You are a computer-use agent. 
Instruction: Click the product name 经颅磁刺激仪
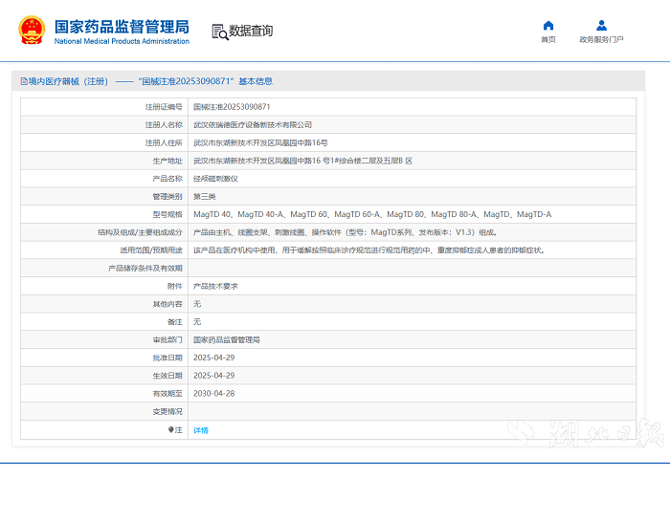pyautogui.click(x=215, y=179)
